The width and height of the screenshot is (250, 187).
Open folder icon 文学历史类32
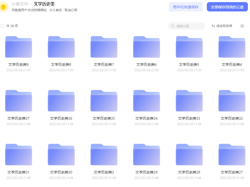coord(232,101)
